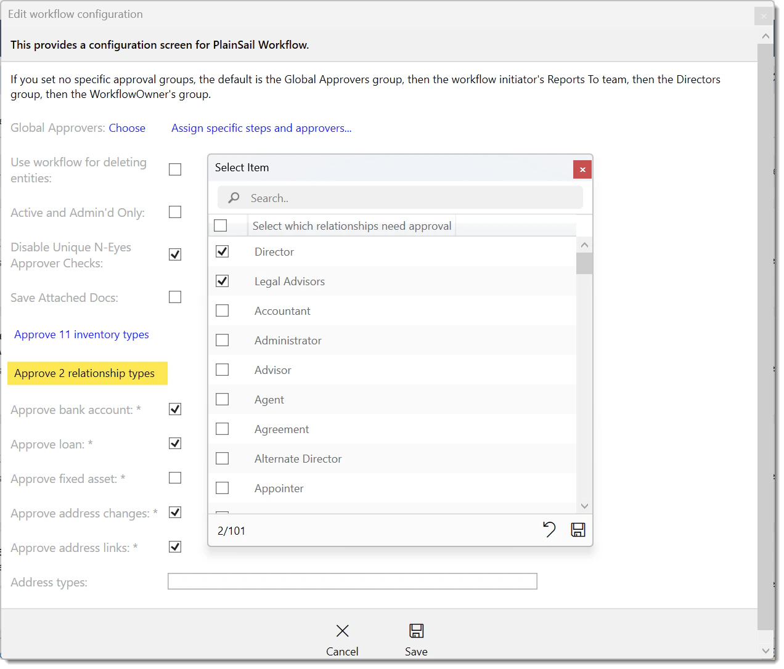This screenshot has width=784, height=669.
Task: Enable Save Attached Docs checkbox
Action: pos(175,297)
